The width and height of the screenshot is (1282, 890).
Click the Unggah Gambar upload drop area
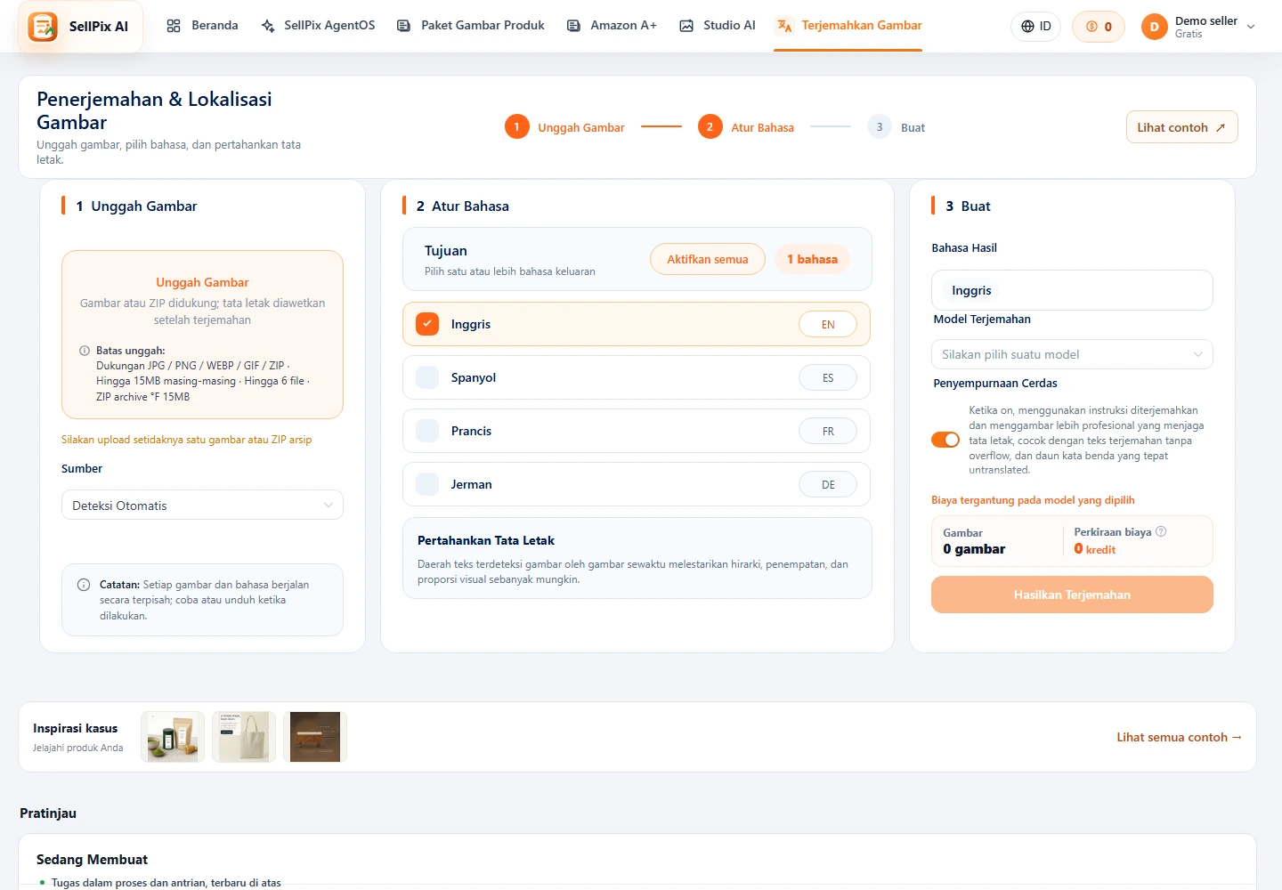tap(202, 335)
